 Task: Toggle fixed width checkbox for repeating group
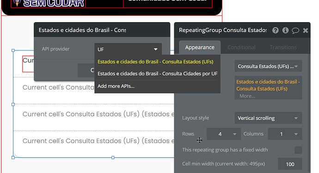click(x=298, y=150)
